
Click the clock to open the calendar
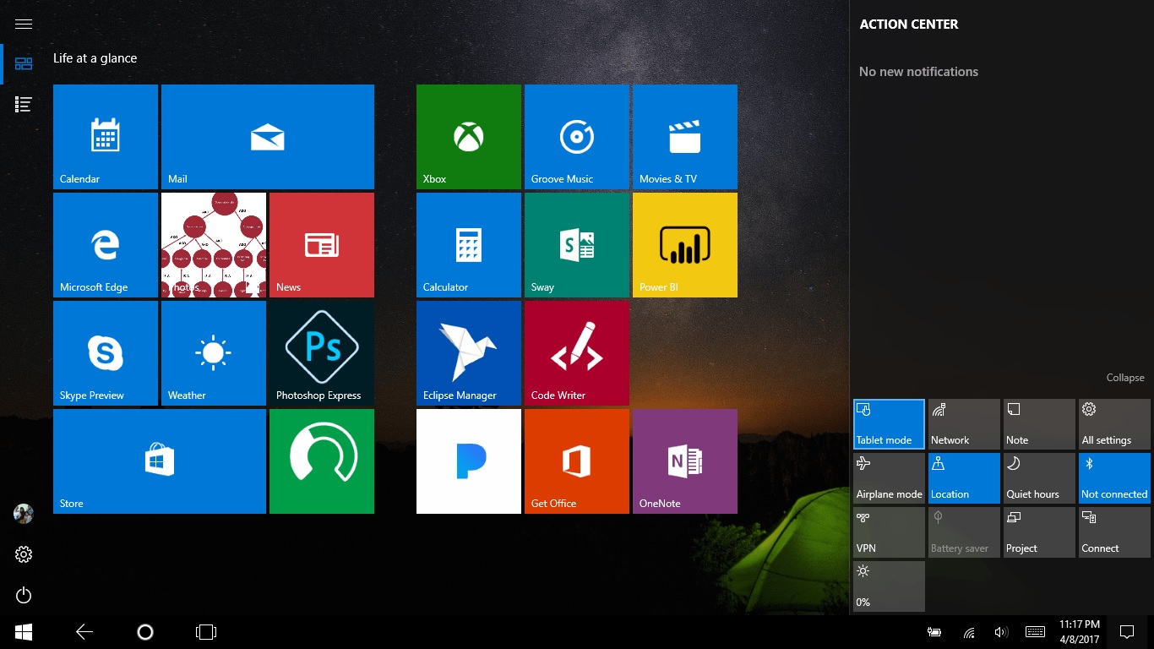tap(1079, 631)
